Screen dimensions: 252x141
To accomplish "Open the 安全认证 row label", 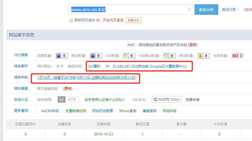I will pos(21,99).
